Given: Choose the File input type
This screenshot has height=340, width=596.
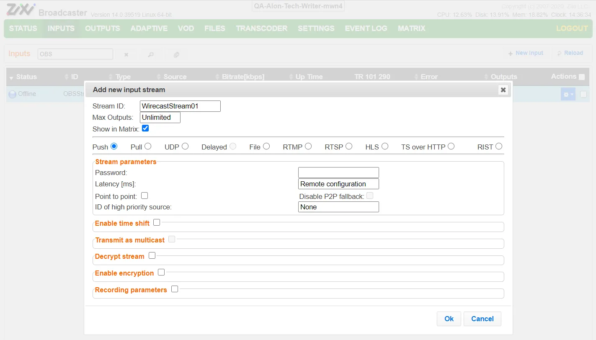Looking at the screenshot, I should tap(266, 146).
